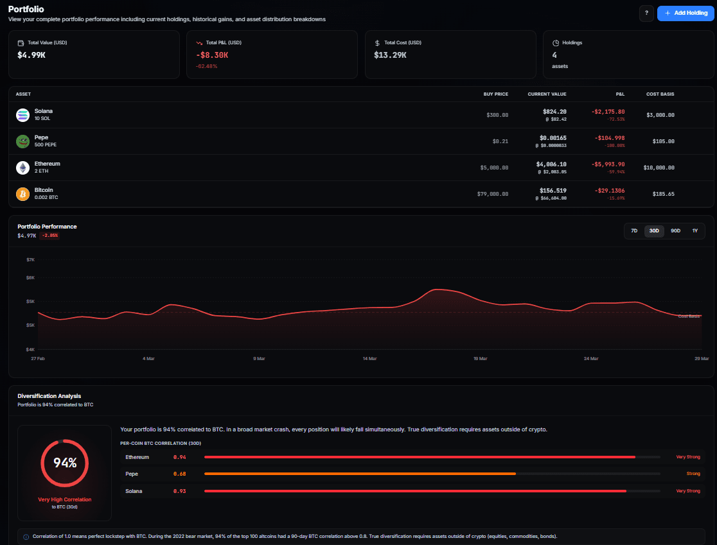
Task: Click the Pepe frog coin icon
Action: pos(23,141)
